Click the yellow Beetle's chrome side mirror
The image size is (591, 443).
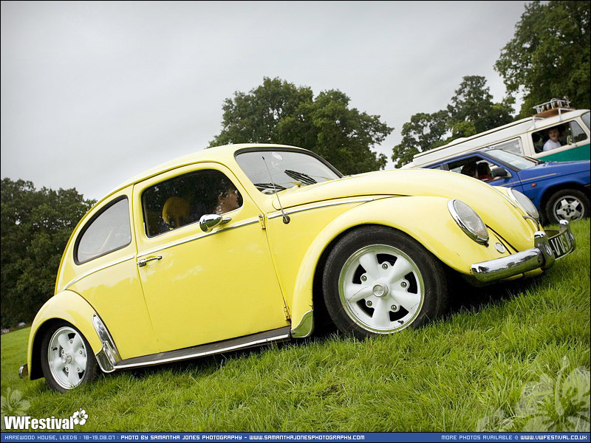pos(211,221)
